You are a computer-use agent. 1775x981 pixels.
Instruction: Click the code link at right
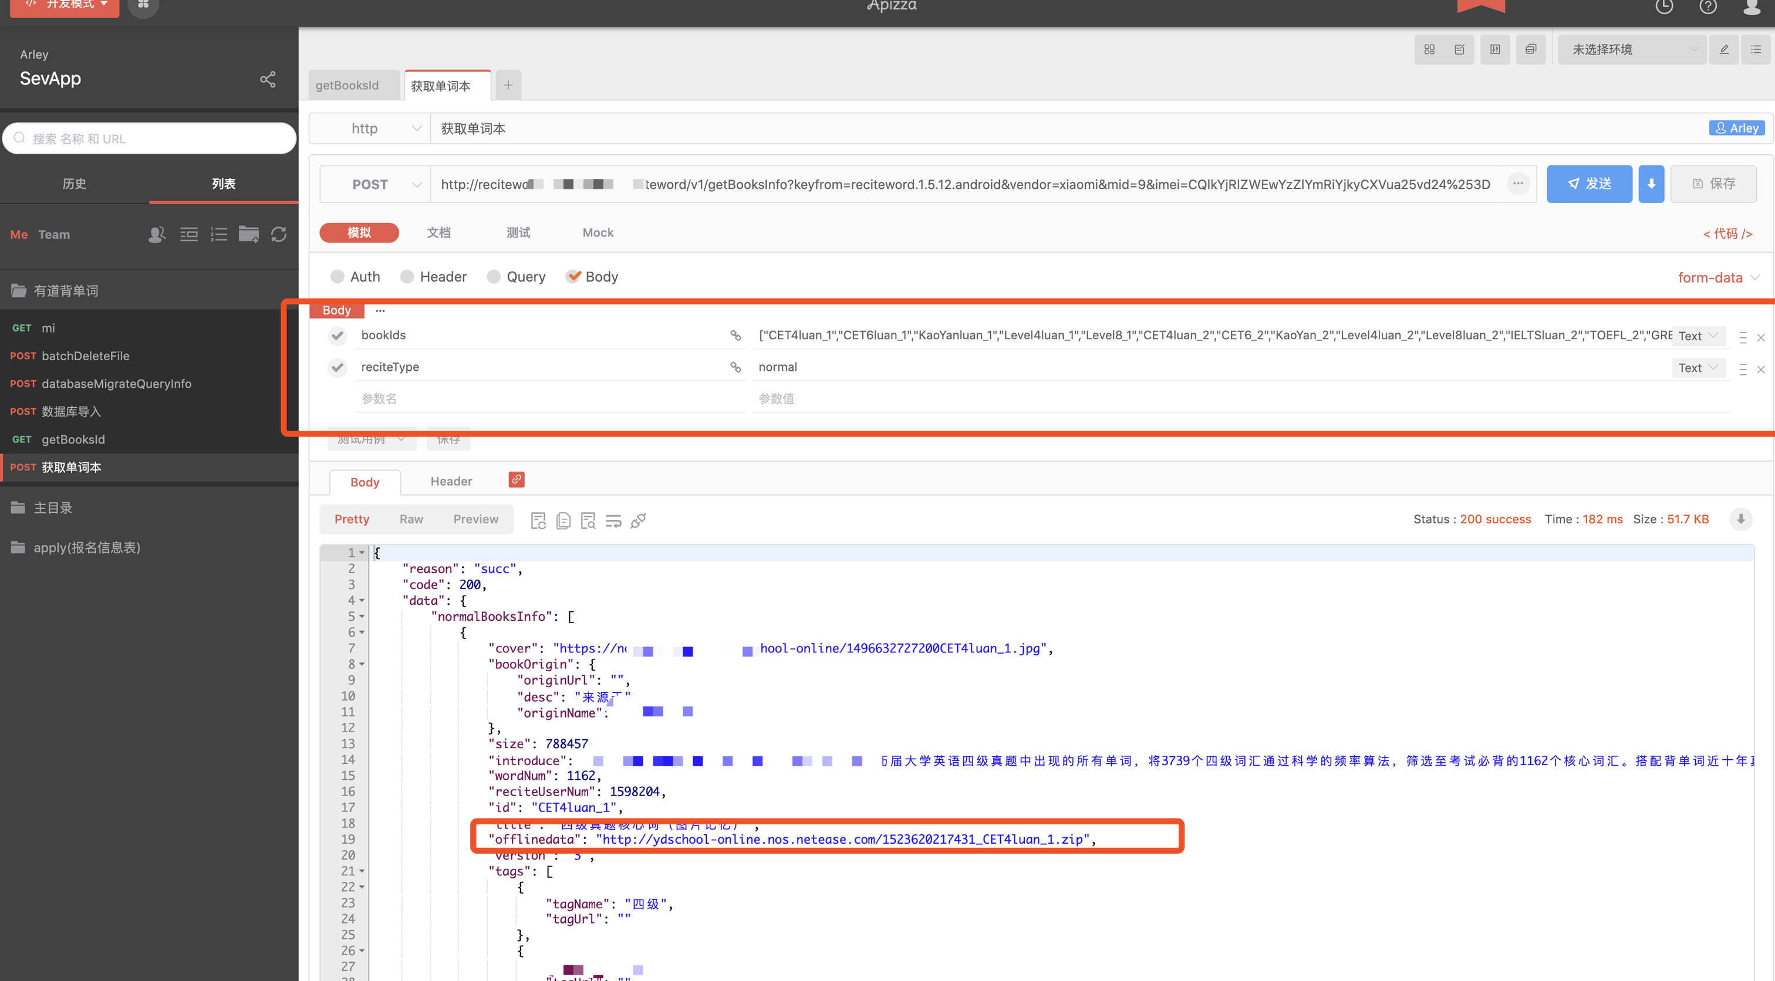point(1727,234)
